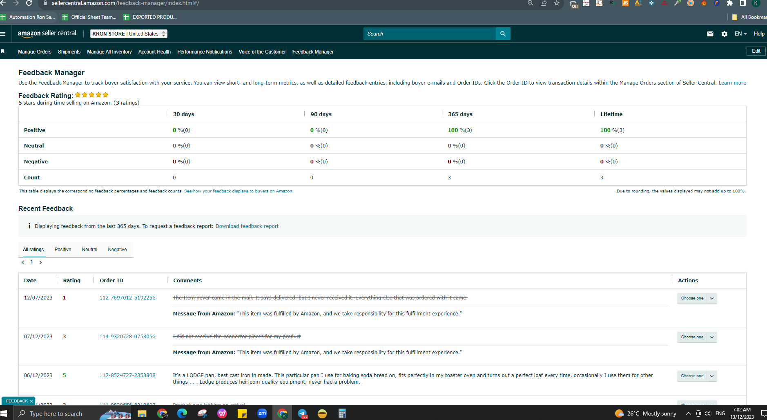Screen dimensions: 767x420
Task: Open File Explorer from taskbar
Action: [x=142, y=413]
